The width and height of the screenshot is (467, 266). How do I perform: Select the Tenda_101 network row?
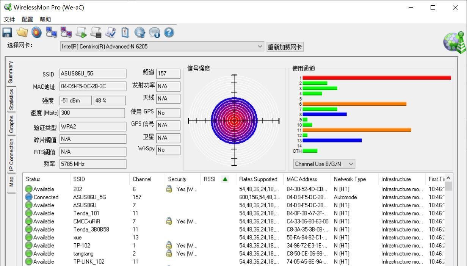pyautogui.click(x=86, y=213)
